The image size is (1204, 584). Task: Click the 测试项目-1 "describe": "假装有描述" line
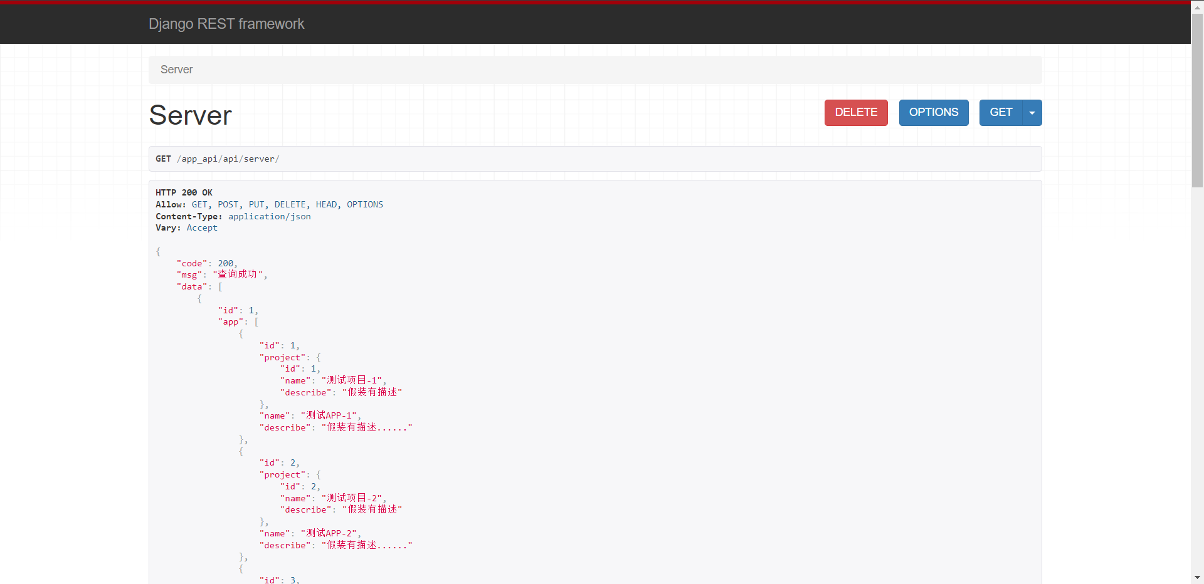point(341,392)
